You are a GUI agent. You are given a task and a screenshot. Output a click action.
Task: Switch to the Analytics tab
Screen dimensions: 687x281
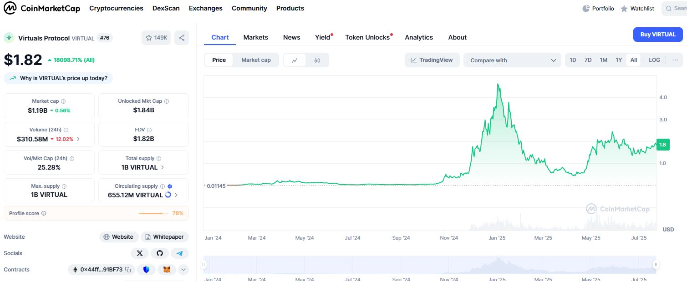pyautogui.click(x=419, y=37)
